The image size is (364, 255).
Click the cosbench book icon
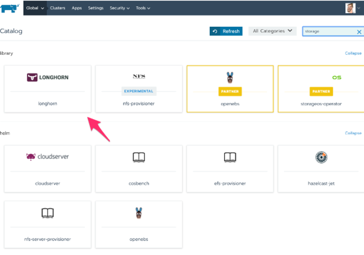tap(139, 157)
